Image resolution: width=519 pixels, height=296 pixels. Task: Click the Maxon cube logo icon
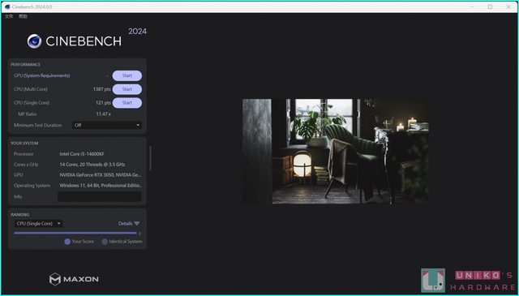click(x=55, y=279)
